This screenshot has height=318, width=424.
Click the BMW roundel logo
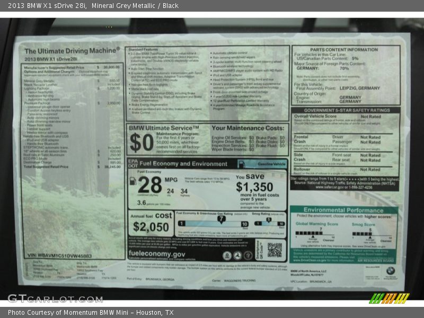click(x=390, y=270)
